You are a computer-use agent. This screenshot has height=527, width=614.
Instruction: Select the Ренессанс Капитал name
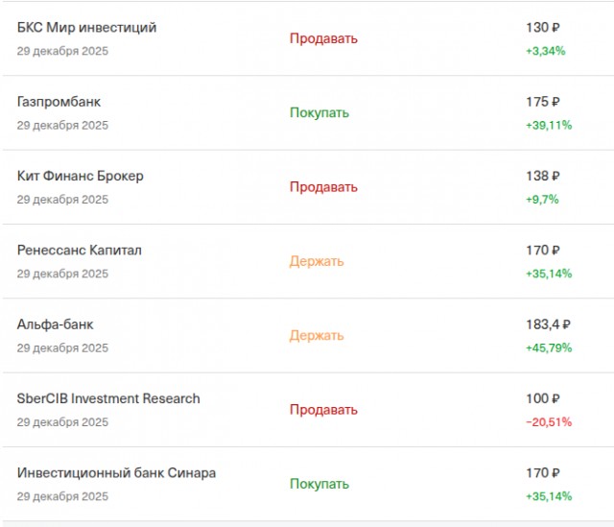79,250
